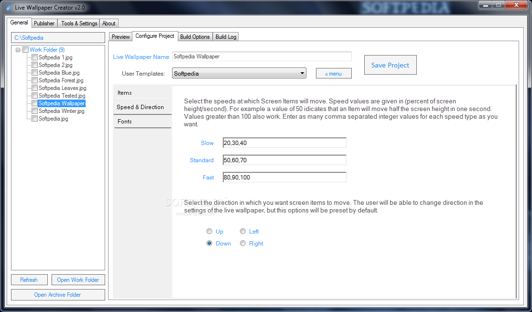
Task: Open the Build Options tab
Action: 195,37
